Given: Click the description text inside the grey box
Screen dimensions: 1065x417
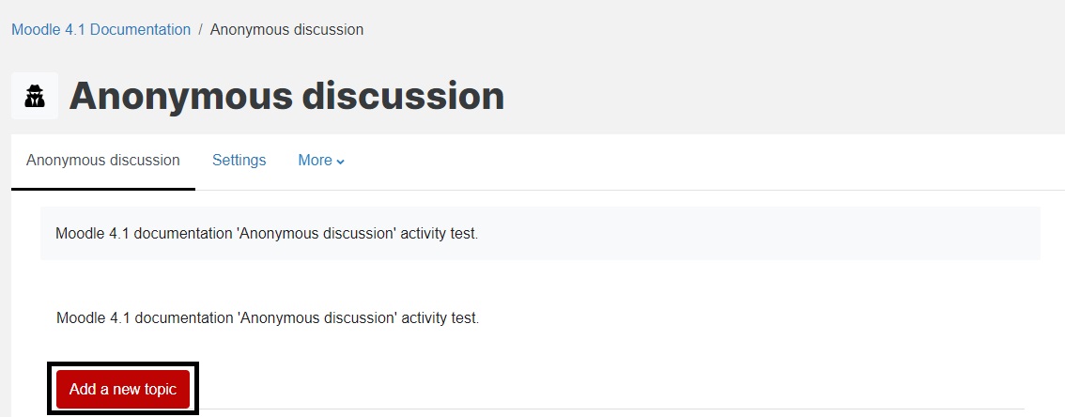Looking at the screenshot, I should click(x=267, y=234).
